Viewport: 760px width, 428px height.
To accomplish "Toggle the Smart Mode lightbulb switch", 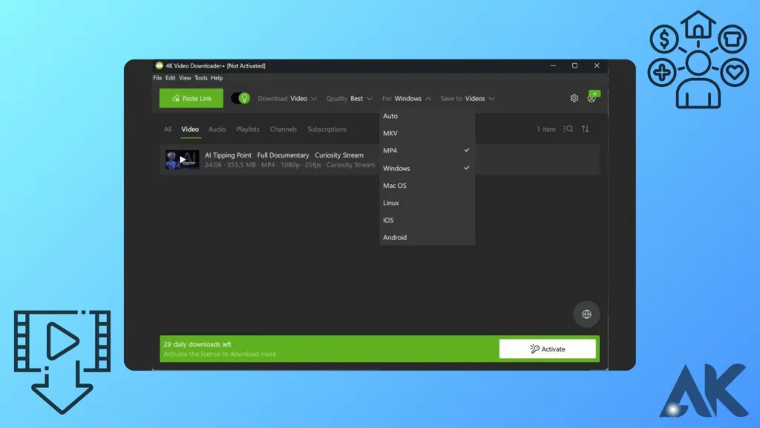I will coord(240,98).
